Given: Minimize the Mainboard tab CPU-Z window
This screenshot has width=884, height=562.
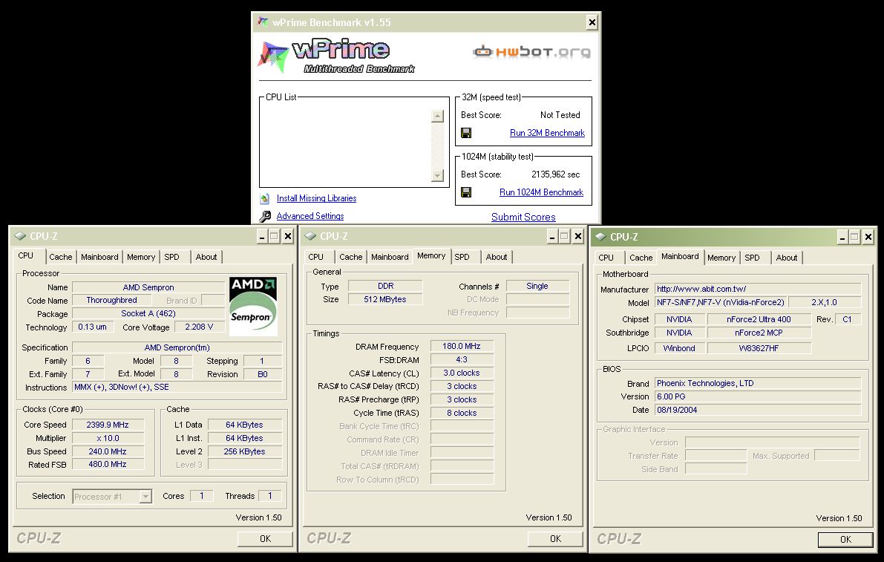Looking at the screenshot, I should pyautogui.click(x=842, y=237).
